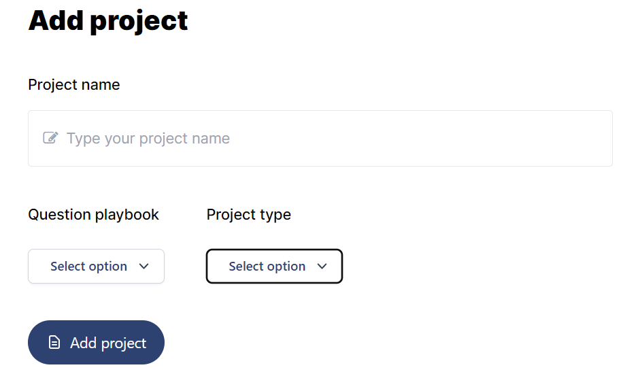
Task: Click the "Add project" label text on button
Action: click(108, 343)
